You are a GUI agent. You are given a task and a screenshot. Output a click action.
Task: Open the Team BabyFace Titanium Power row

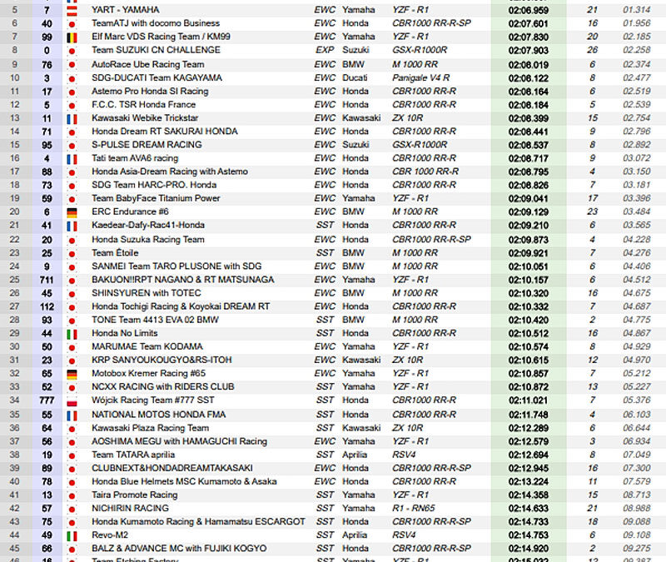[x=156, y=198]
